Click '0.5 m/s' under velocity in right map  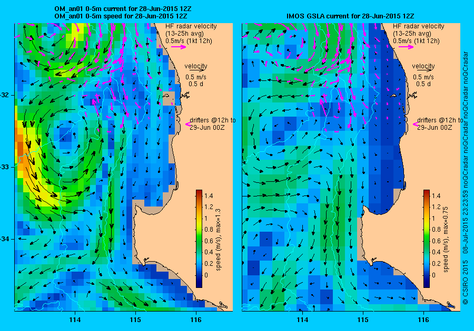point(423,77)
